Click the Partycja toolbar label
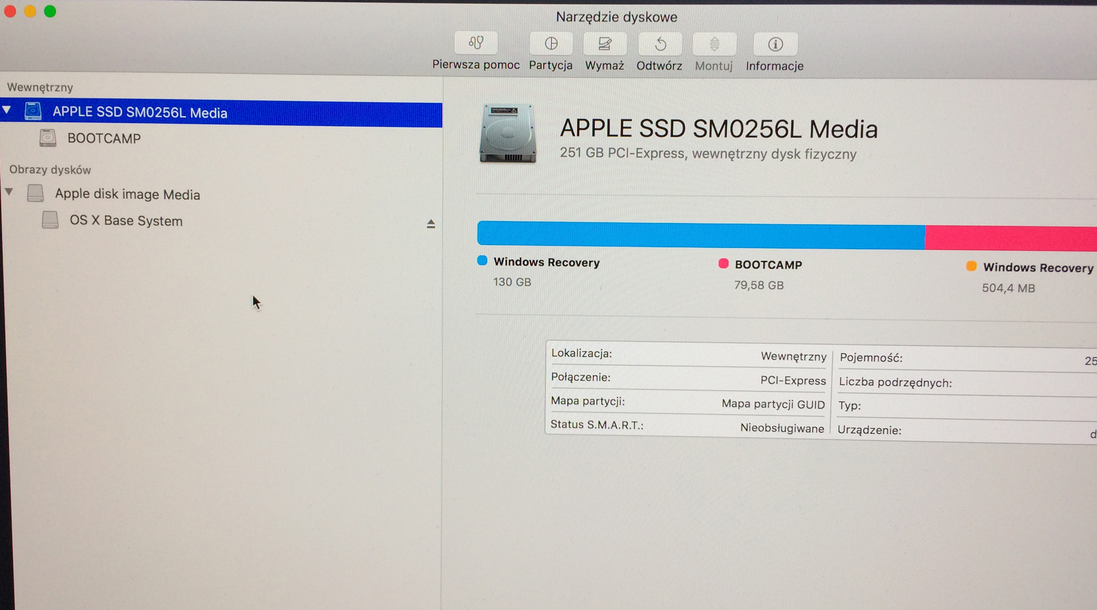This screenshot has height=610, width=1097. click(x=551, y=65)
